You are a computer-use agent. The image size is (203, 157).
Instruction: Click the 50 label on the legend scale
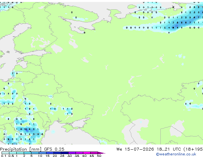pyautogui.click(x=99, y=156)
